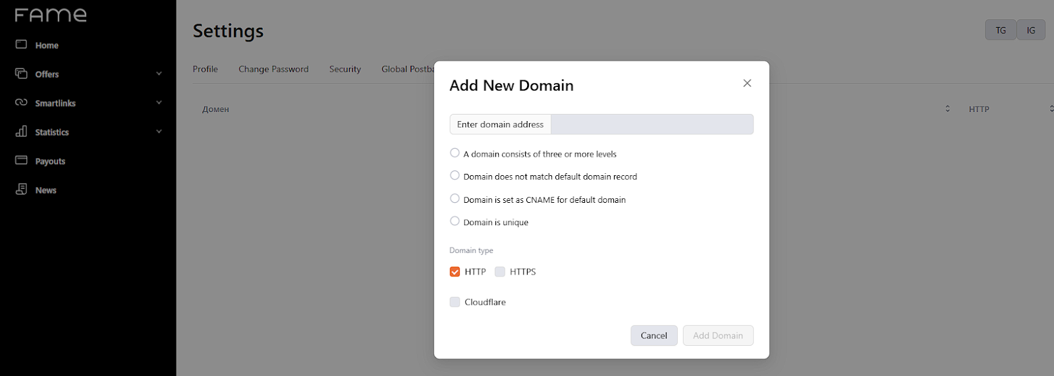Close the Add New Domain dialog
The width and height of the screenshot is (1054, 376).
(747, 83)
